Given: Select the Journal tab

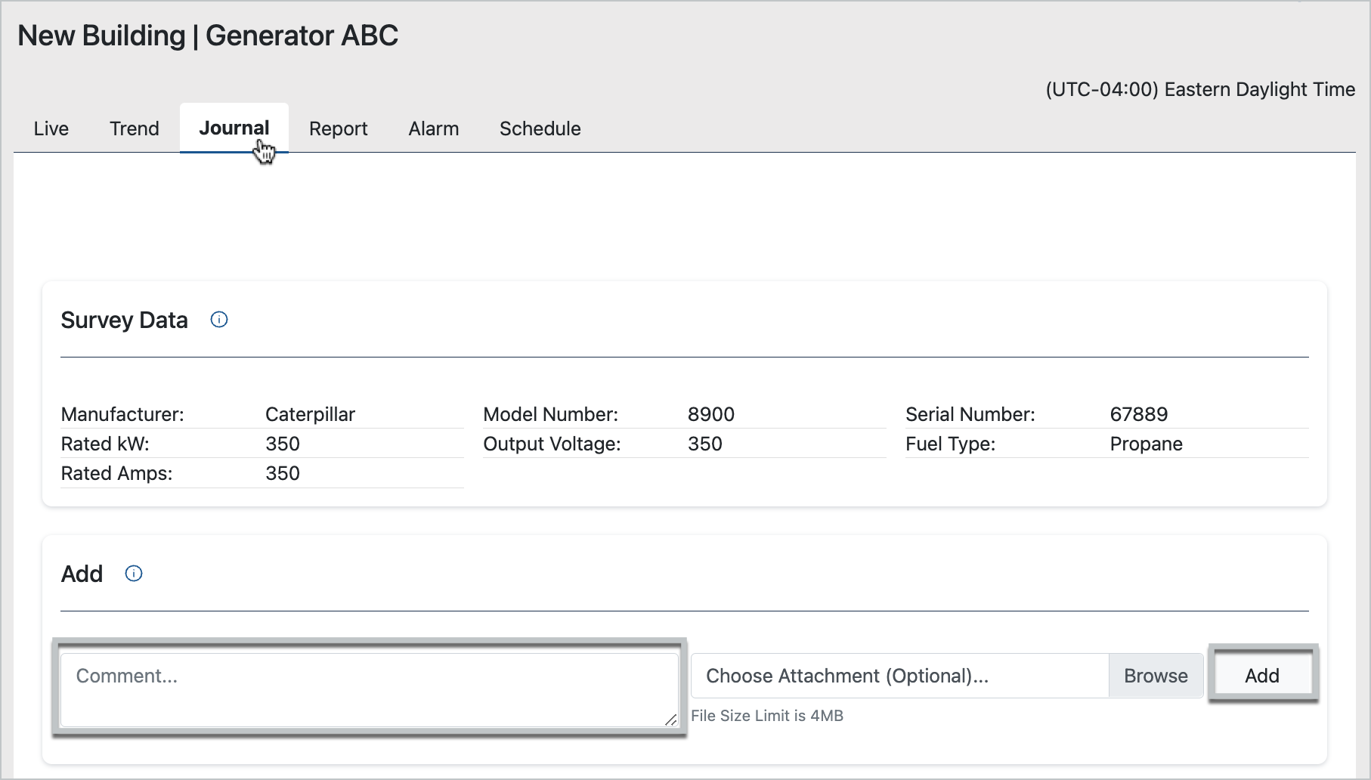Looking at the screenshot, I should 234,128.
